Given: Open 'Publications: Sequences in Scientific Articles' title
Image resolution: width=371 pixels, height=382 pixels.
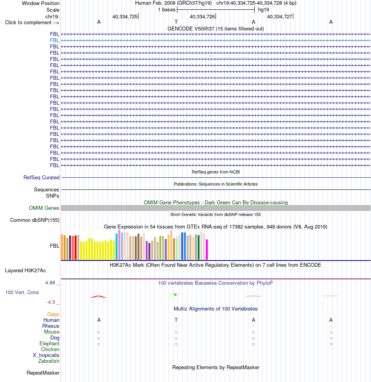Looking at the screenshot, I should pos(216,184).
